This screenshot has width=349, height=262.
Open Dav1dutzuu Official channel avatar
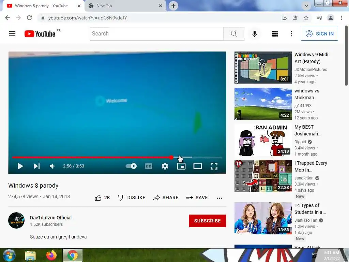16,220
